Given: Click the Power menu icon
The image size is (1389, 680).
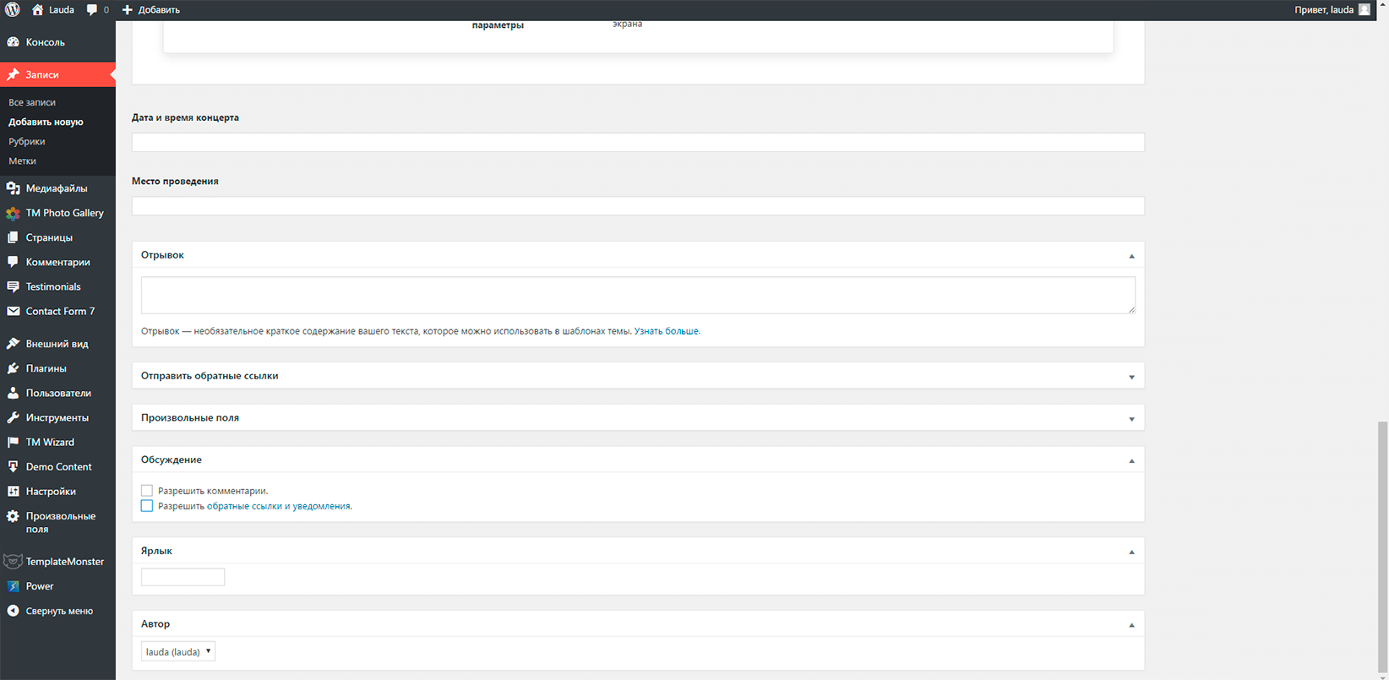Looking at the screenshot, I should 13,586.
